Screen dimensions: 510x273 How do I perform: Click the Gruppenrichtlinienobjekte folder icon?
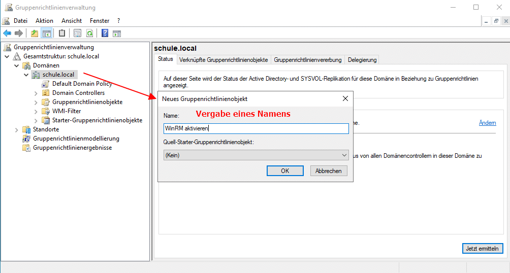[46, 102]
